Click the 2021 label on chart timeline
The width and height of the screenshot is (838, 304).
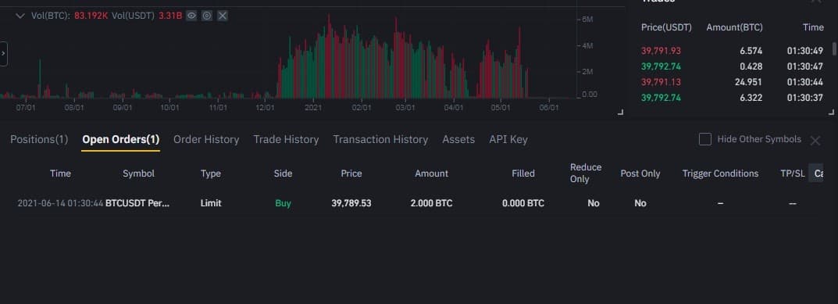(313, 108)
